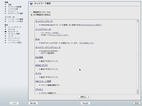
Task: Click the 中止 button
Action: (x=85, y=103)
